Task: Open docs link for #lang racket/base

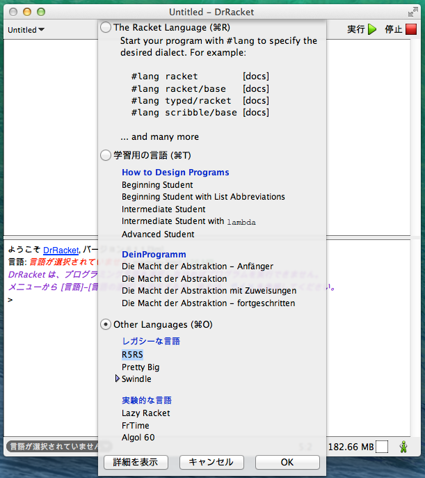Action: [256, 88]
